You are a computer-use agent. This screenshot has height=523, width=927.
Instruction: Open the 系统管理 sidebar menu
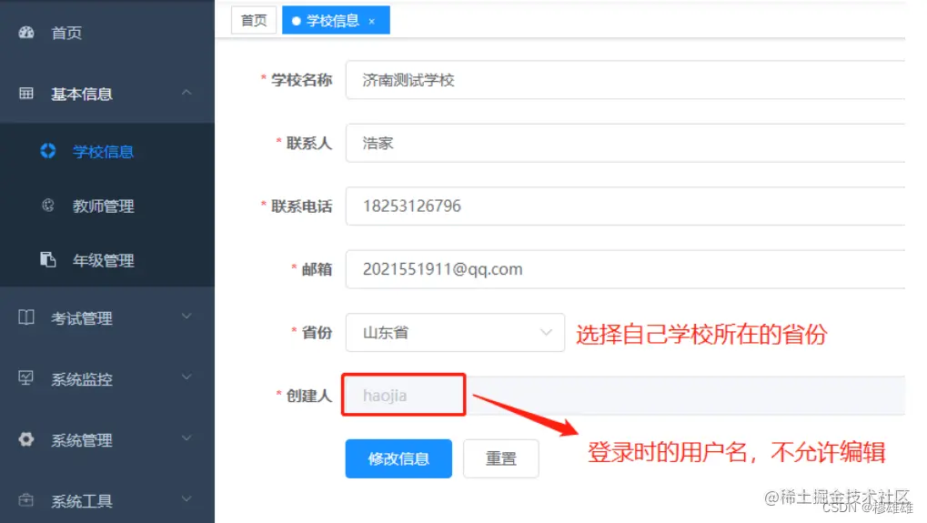[x=107, y=439]
